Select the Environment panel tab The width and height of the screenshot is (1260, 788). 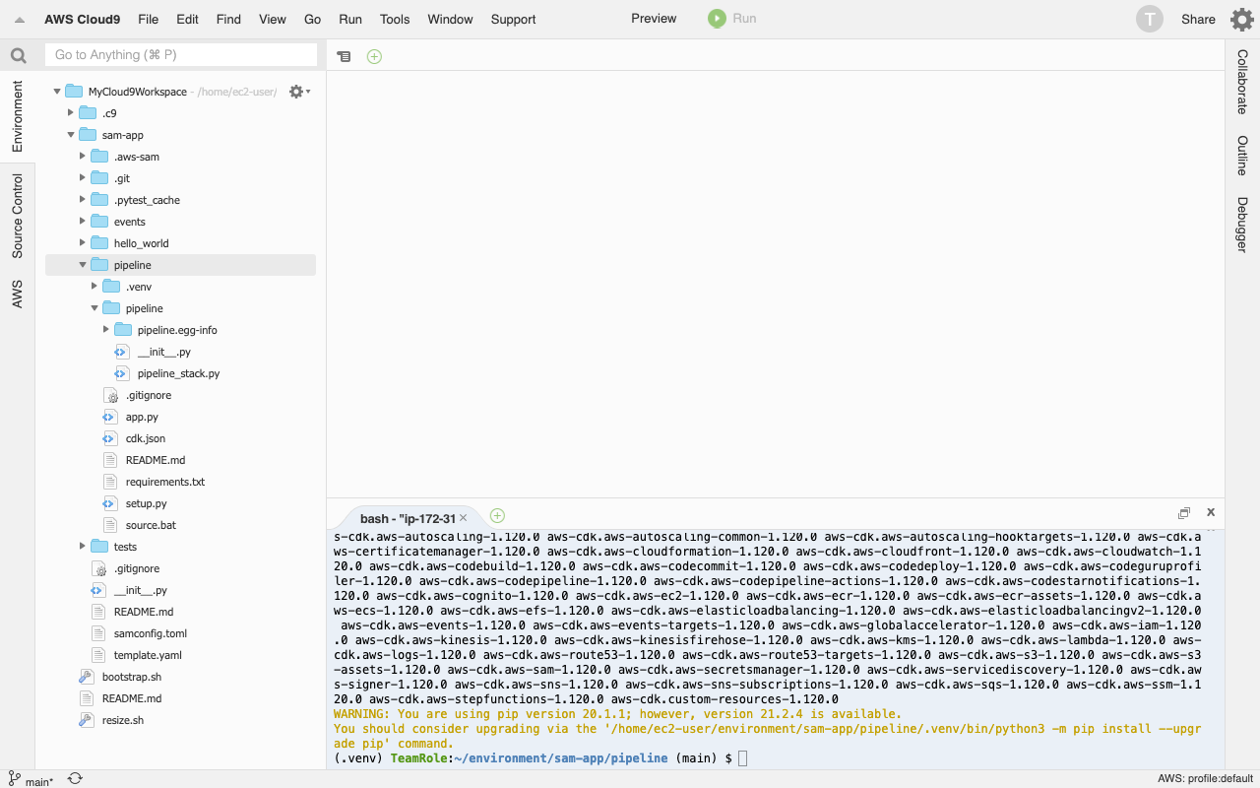[x=18, y=116]
